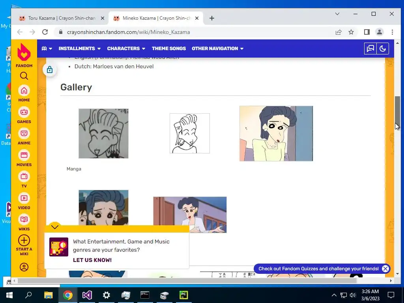Click the vertical scrollbar thumb

coord(397,112)
